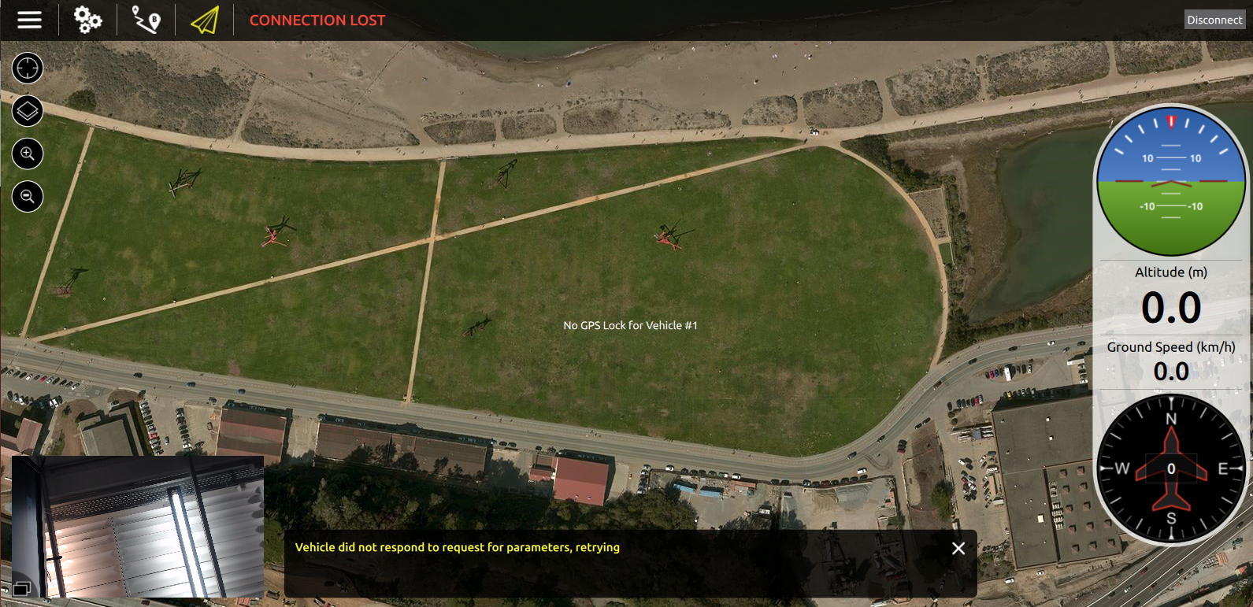Screen dimensions: 1253x607
Task: Zoom out the map
Action: [x=28, y=196]
